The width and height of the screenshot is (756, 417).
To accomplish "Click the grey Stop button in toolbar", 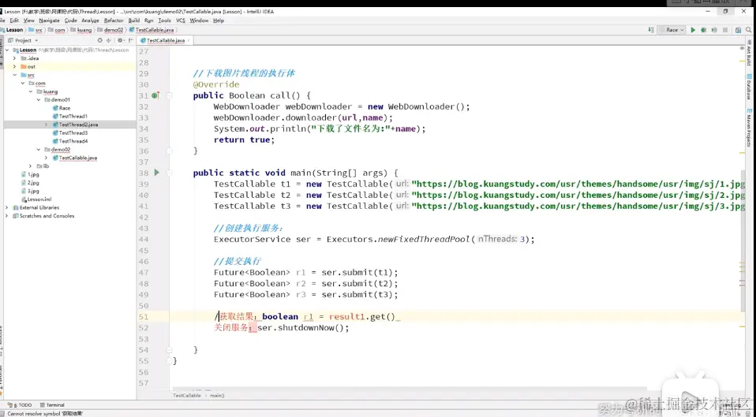I will point(725,30).
